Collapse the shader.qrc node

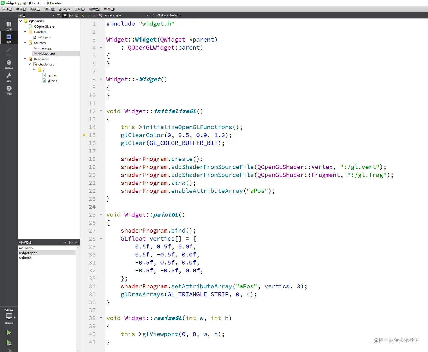(x=30, y=64)
